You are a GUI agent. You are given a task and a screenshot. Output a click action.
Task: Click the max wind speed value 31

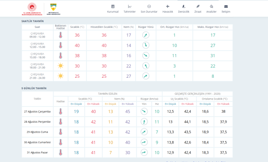pos(213,55)
